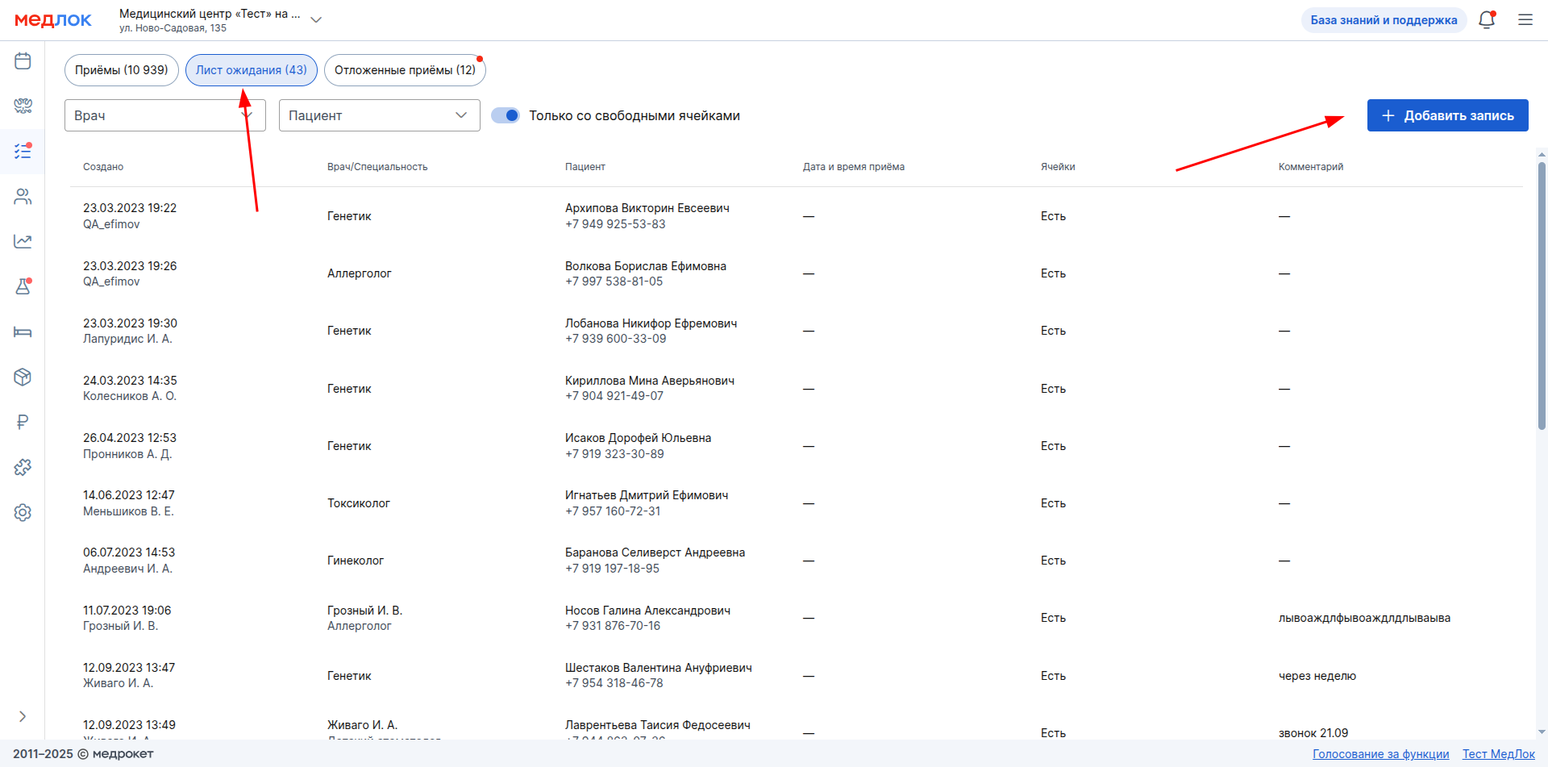Image resolution: width=1548 pixels, height=767 pixels.
Task: Click the notifications bell icon
Action: pyautogui.click(x=1487, y=20)
